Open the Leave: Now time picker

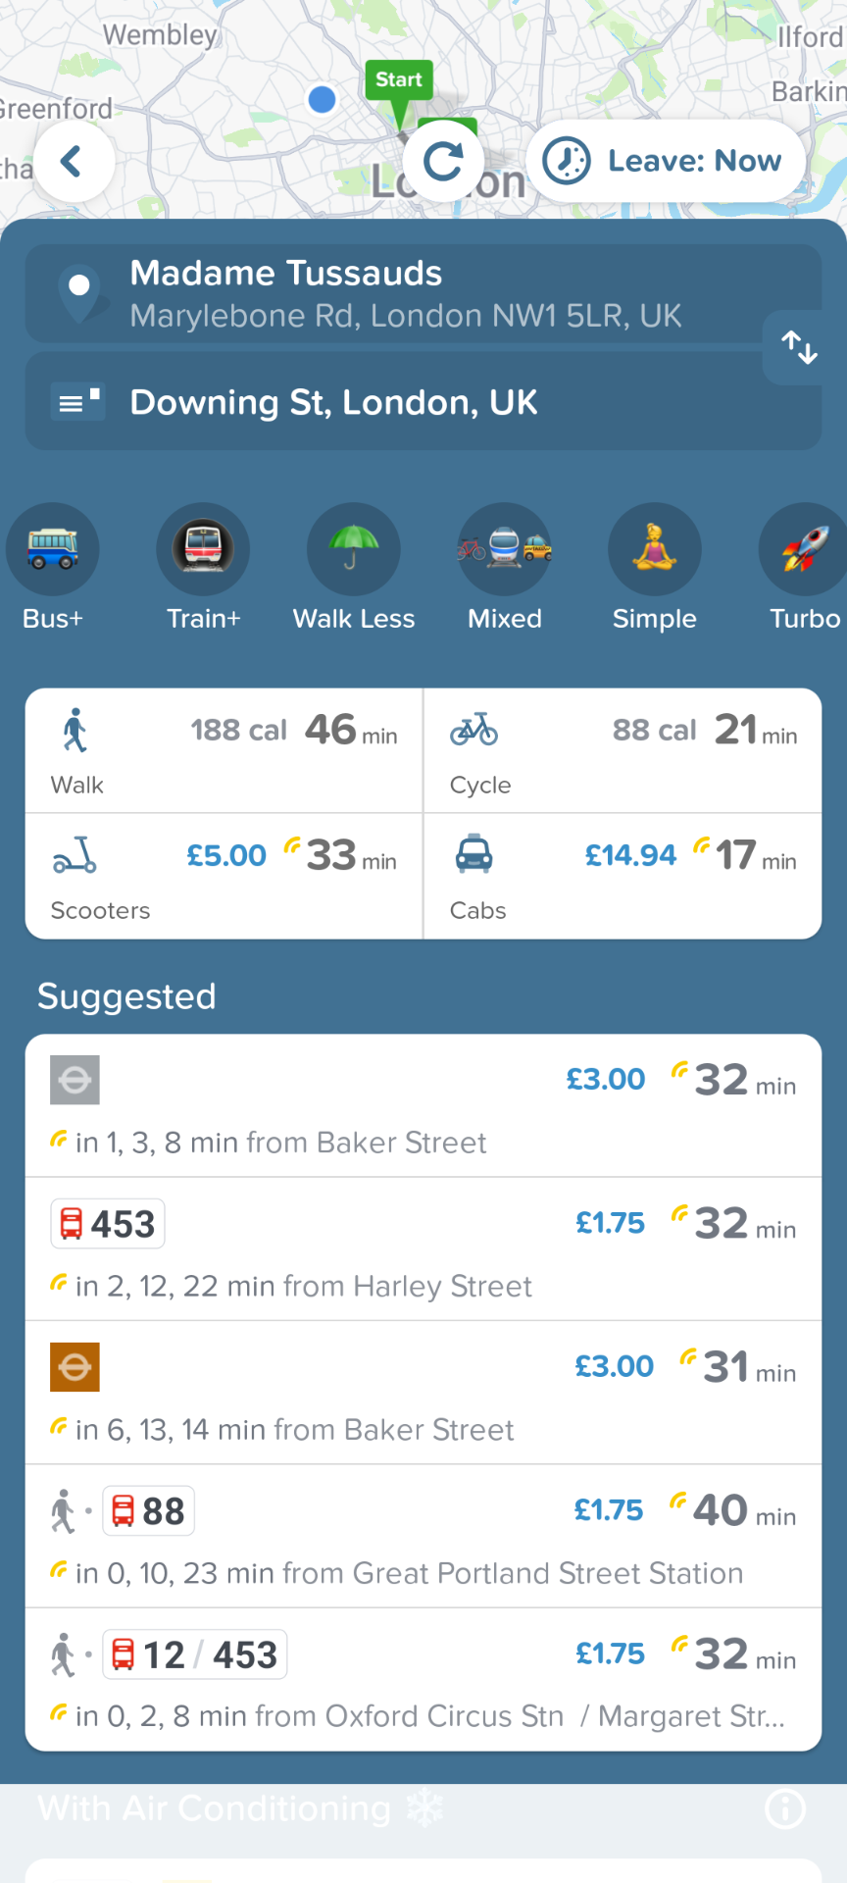click(x=667, y=161)
